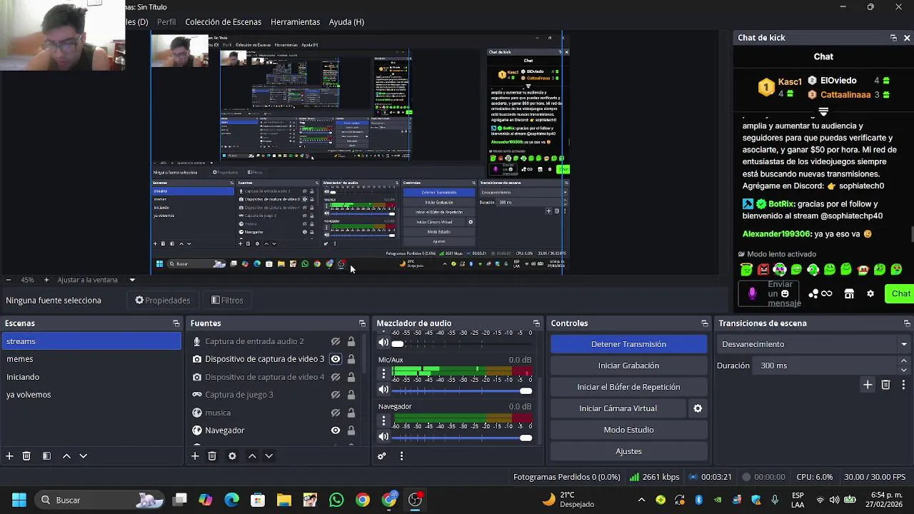Click Iniciar Grabación button
Viewport: 914px width, 514px height.
click(x=628, y=366)
